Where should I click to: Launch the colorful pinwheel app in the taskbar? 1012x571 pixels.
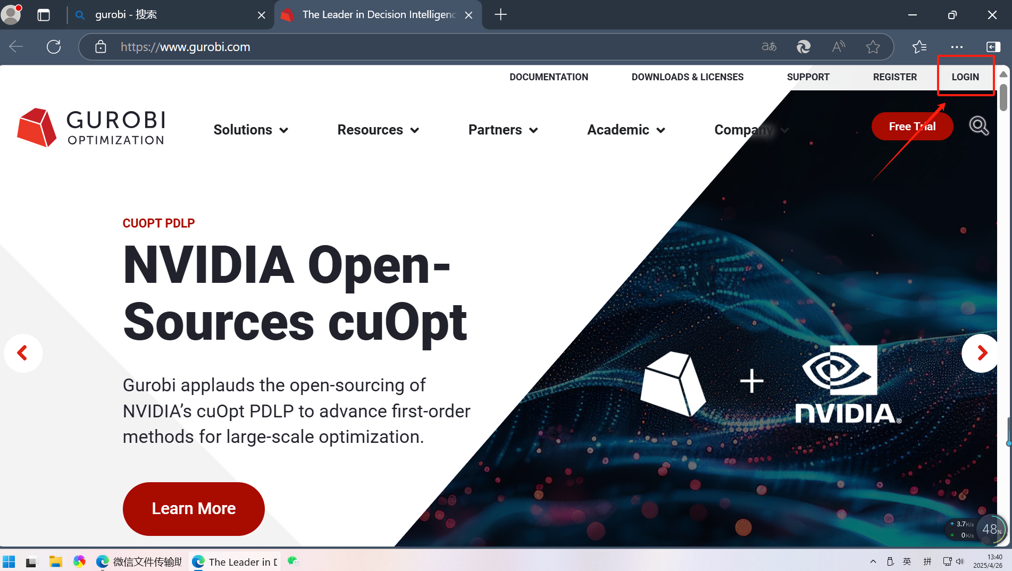click(x=79, y=561)
